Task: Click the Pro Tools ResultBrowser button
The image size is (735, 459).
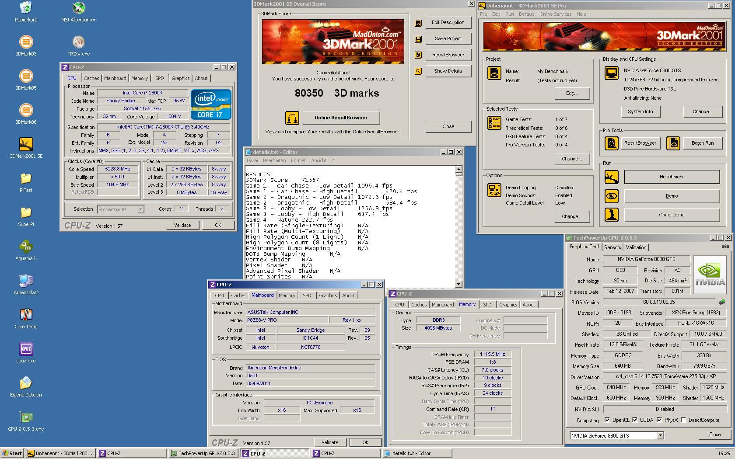Action: coord(640,143)
